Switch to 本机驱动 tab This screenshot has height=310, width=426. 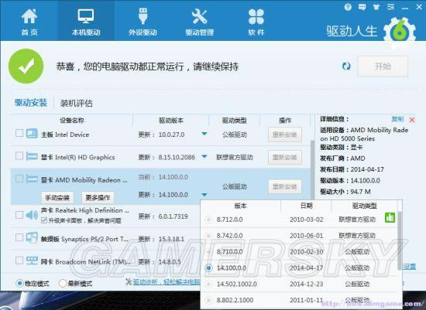(x=86, y=22)
